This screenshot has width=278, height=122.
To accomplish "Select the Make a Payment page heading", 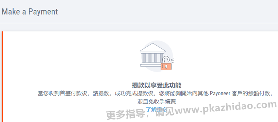I will (x=30, y=12).
